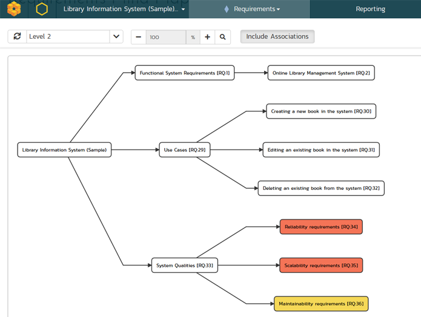
Task: Click Functional System Requirements [RQ:1] node
Action: 184,73
